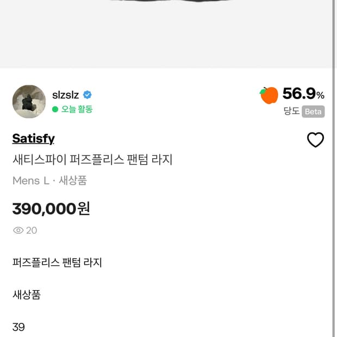The height and width of the screenshot is (337, 337).
Task: Click the view count number 20
Action: tap(32, 230)
